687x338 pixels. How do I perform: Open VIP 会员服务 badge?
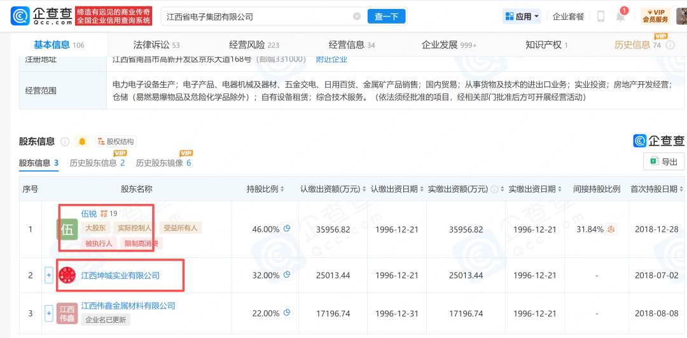pos(655,16)
